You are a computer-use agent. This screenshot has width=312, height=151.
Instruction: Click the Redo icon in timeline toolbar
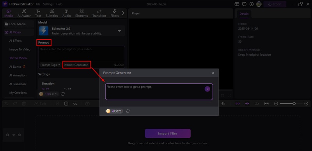15,104
